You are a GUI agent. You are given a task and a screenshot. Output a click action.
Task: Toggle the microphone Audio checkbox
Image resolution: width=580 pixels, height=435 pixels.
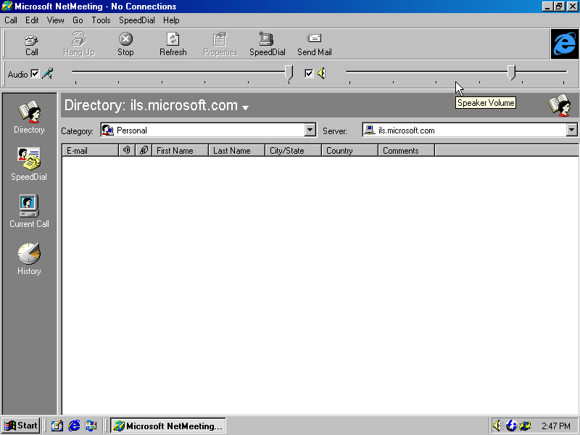[35, 74]
